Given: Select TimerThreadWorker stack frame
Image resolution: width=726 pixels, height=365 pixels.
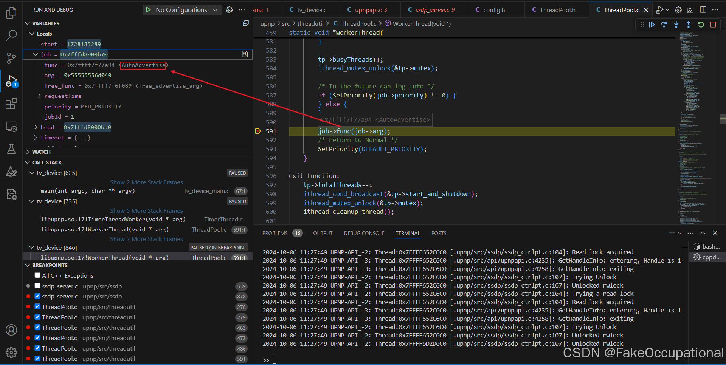Looking at the screenshot, I should (x=137, y=219).
